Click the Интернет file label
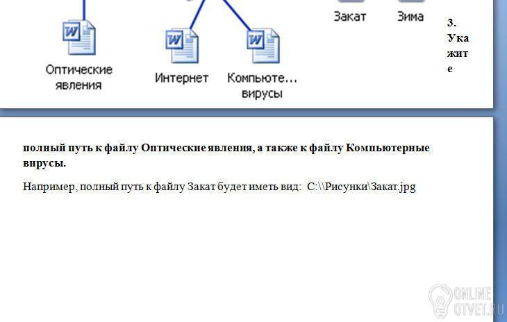This screenshot has height=322, width=507. coord(181,78)
